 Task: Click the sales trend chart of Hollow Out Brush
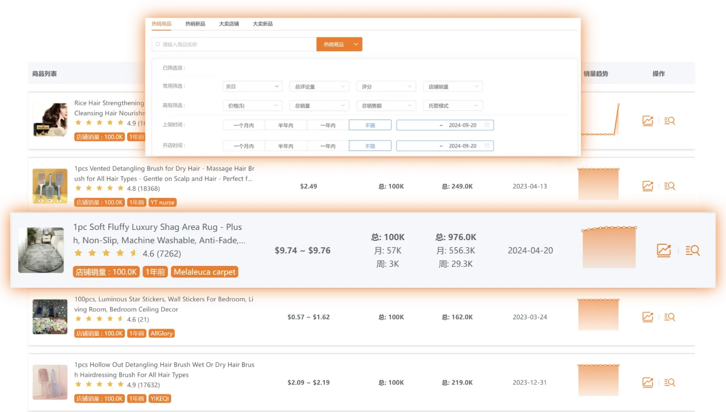598,380
